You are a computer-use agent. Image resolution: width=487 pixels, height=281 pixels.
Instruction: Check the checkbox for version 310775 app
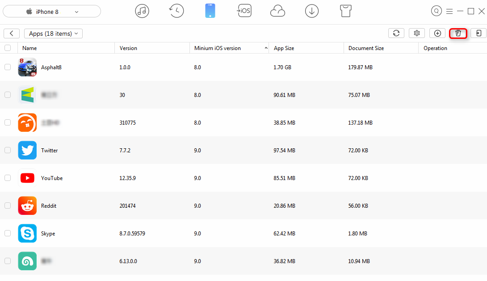tap(8, 123)
